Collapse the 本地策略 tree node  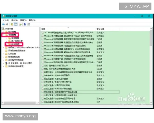pos(3,35)
